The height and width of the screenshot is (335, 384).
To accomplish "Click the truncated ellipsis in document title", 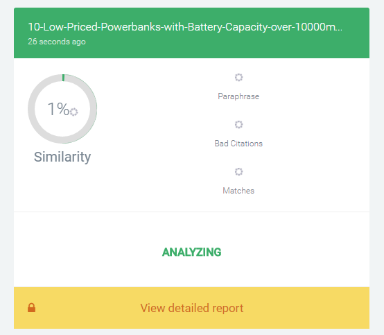I will [340, 31].
